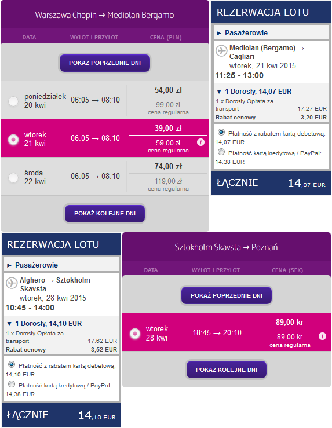Click the CENA (PLN) column header
Screen dimensions: 332x428
pos(166,38)
